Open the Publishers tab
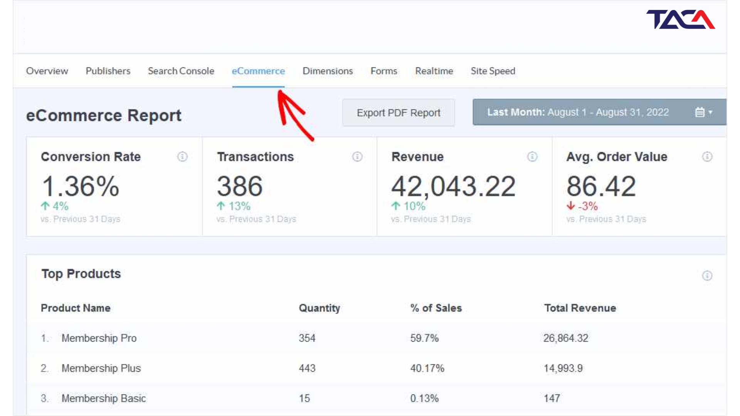Image resolution: width=740 pixels, height=416 pixels. (x=108, y=71)
